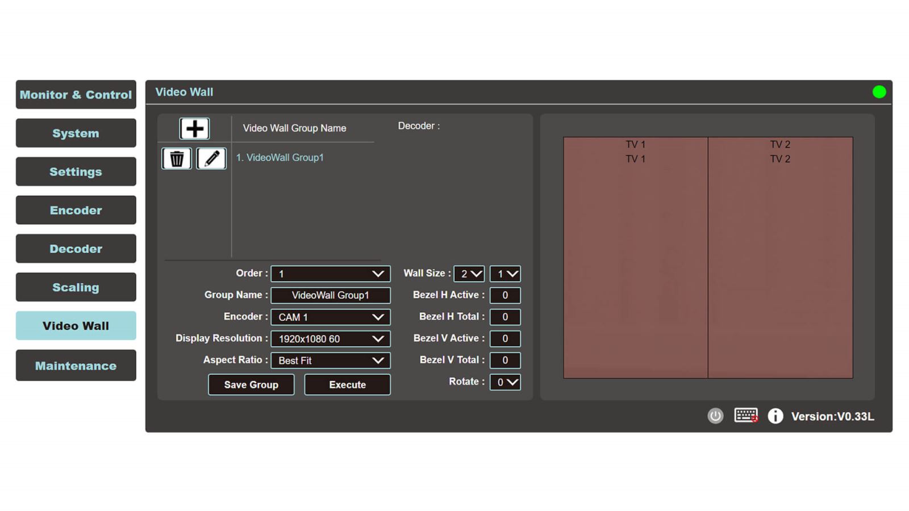This screenshot has width=909, height=511.
Task: Switch to the Encoder page
Action: (x=76, y=210)
